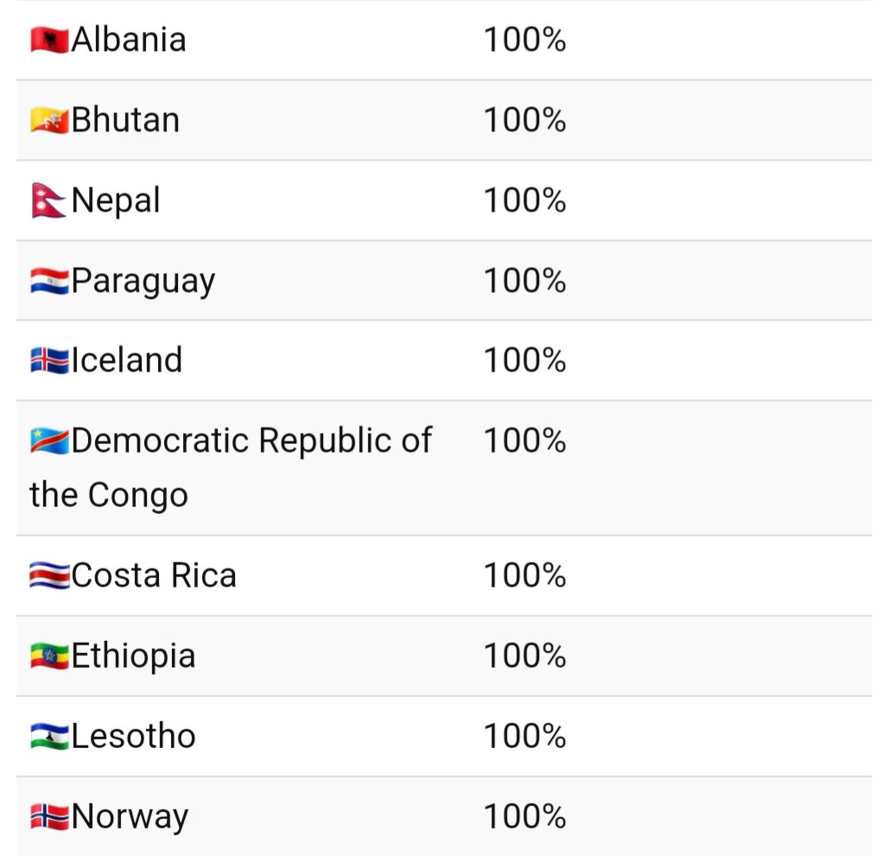Viewport: 876px width, 856px height.
Task: Select the Albania country name
Action: coord(129,40)
